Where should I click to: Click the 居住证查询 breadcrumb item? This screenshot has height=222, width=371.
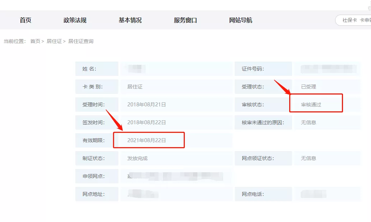[x=81, y=41]
